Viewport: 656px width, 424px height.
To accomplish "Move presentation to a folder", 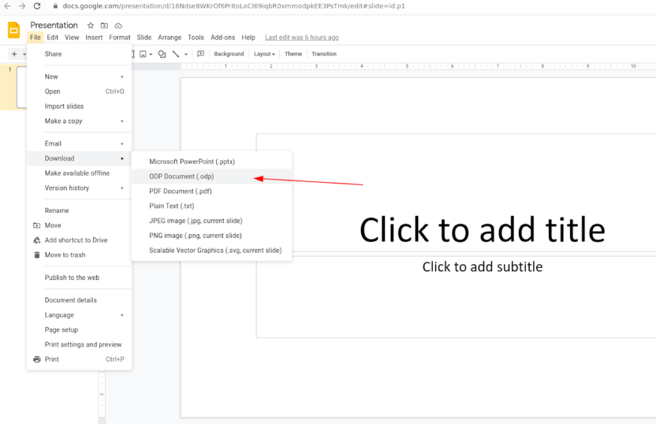I will tap(103, 26).
